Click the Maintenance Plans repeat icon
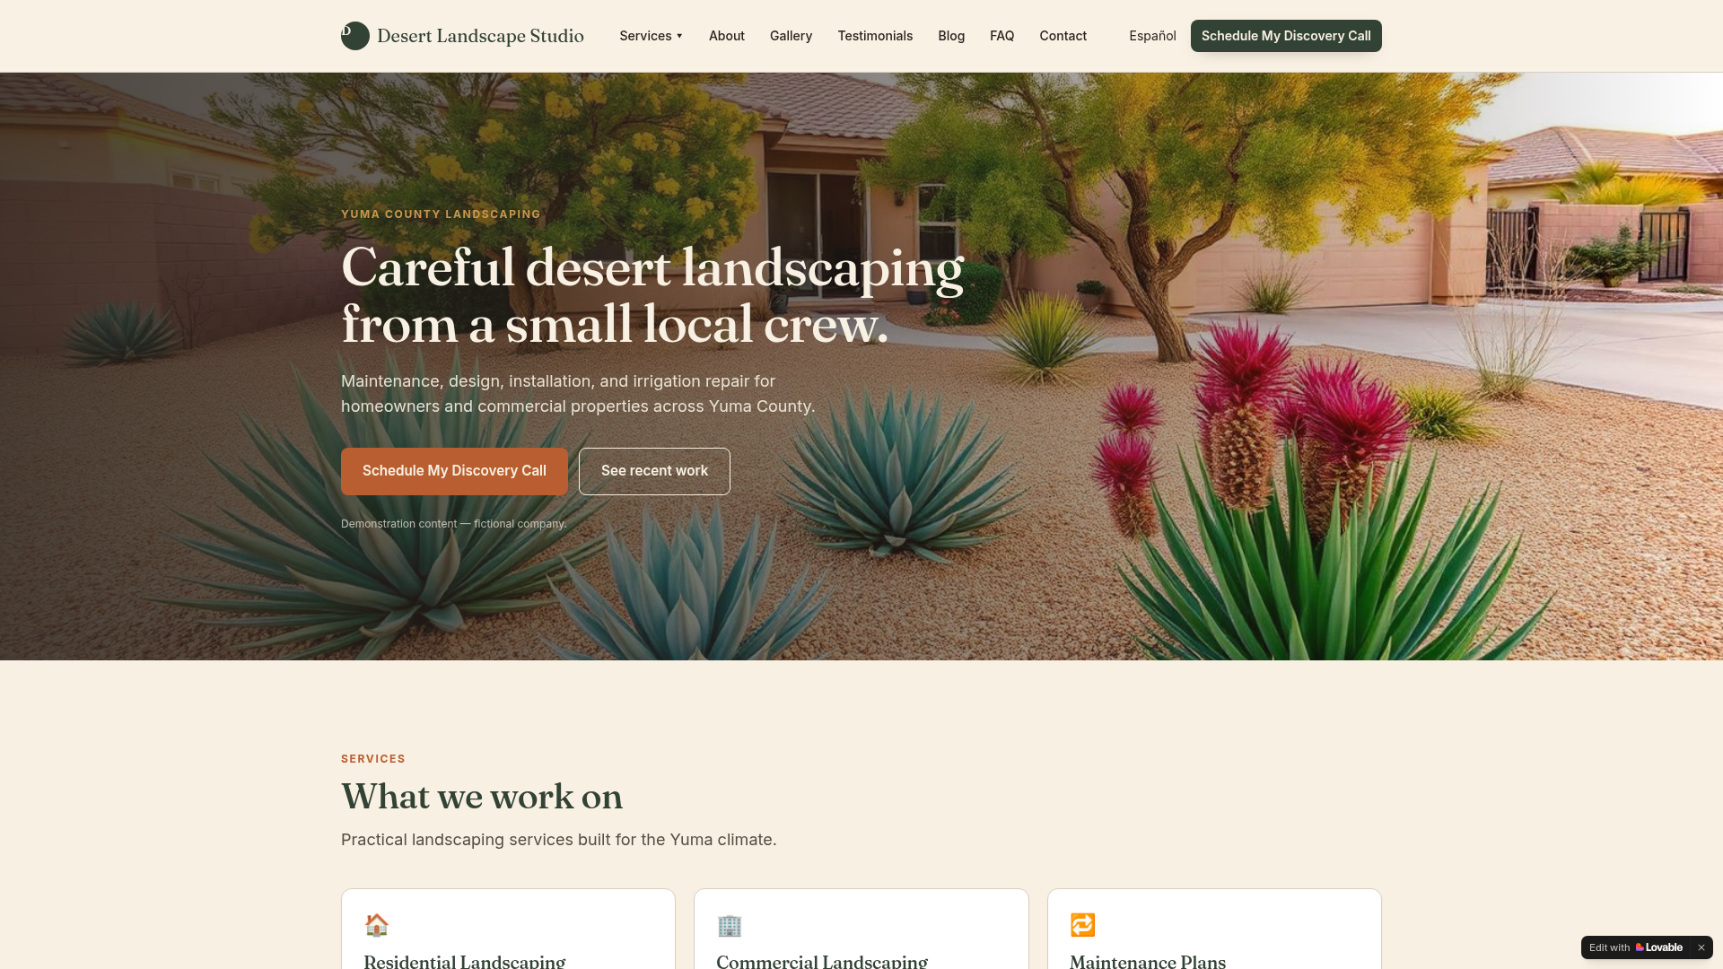Screen dimensions: 1723x969 pyautogui.click(x=1082, y=925)
